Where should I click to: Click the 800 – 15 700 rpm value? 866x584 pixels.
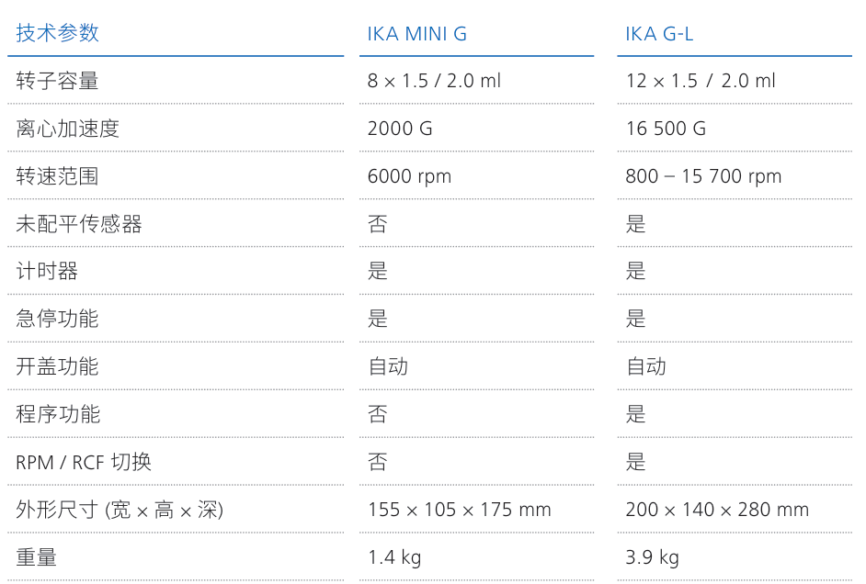point(703,176)
